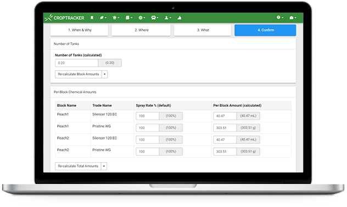Edit per block amount for Peach2 Silencer 120 EC
Screen dimensions: 347x207
coord(225,140)
